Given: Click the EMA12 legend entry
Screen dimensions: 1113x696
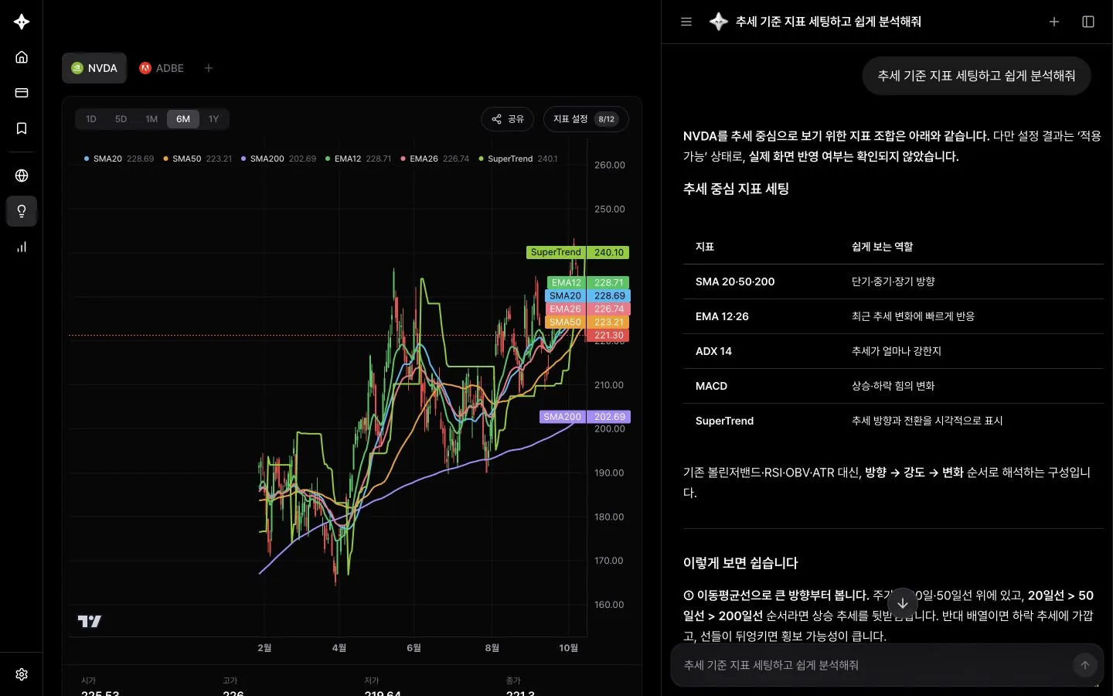Looking at the screenshot, I should point(358,159).
